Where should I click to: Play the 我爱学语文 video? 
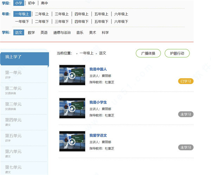coord(72,142)
